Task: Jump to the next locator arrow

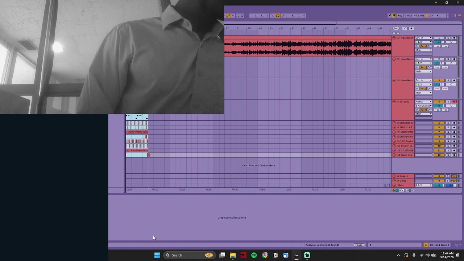Action: (x=398, y=33)
